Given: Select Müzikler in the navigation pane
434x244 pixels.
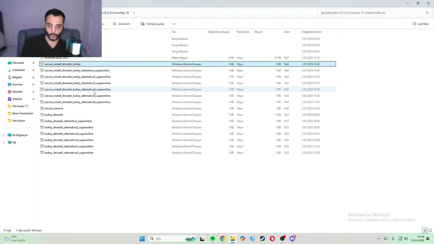Looking at the screenshot, I should pyautogui.click(x=17, y=91).
